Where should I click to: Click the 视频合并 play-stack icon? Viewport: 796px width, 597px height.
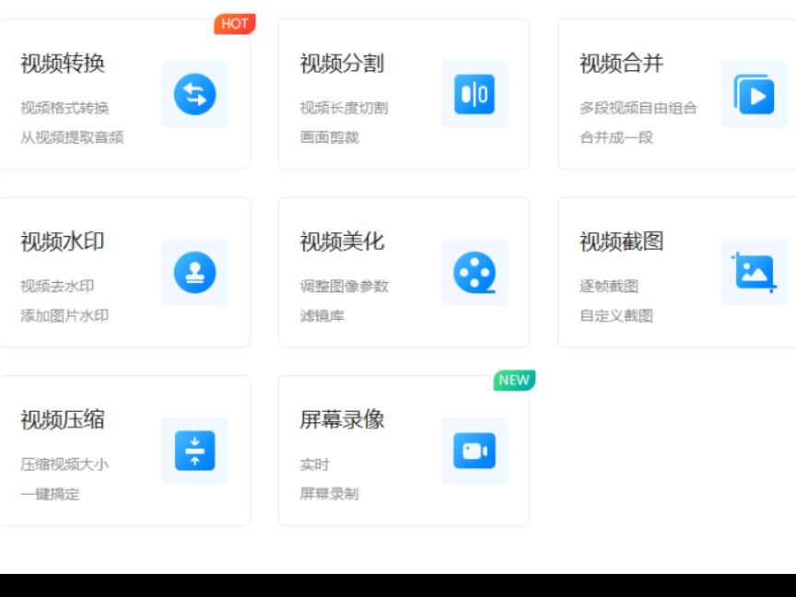(754, 94)
